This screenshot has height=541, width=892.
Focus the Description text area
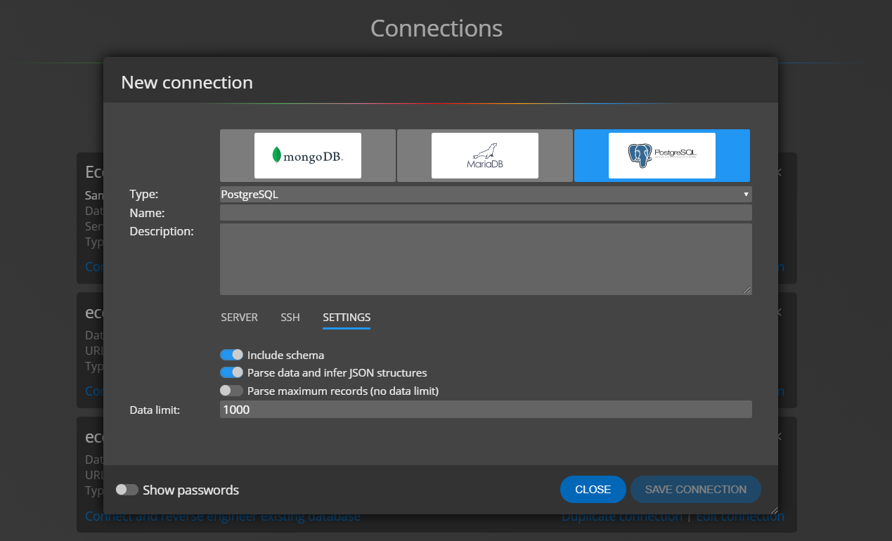point(486,259)
